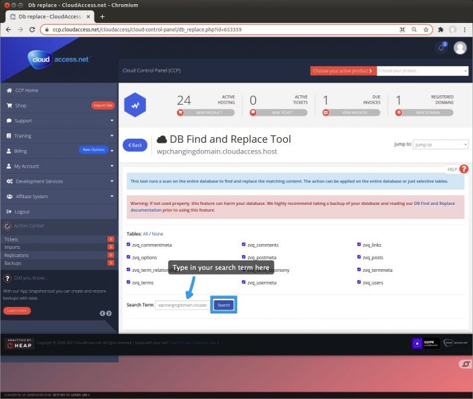Click the browser back arrow

[8, 30]
